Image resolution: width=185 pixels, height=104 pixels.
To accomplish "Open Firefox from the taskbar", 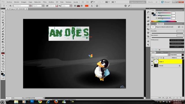I will coord(56,101).
